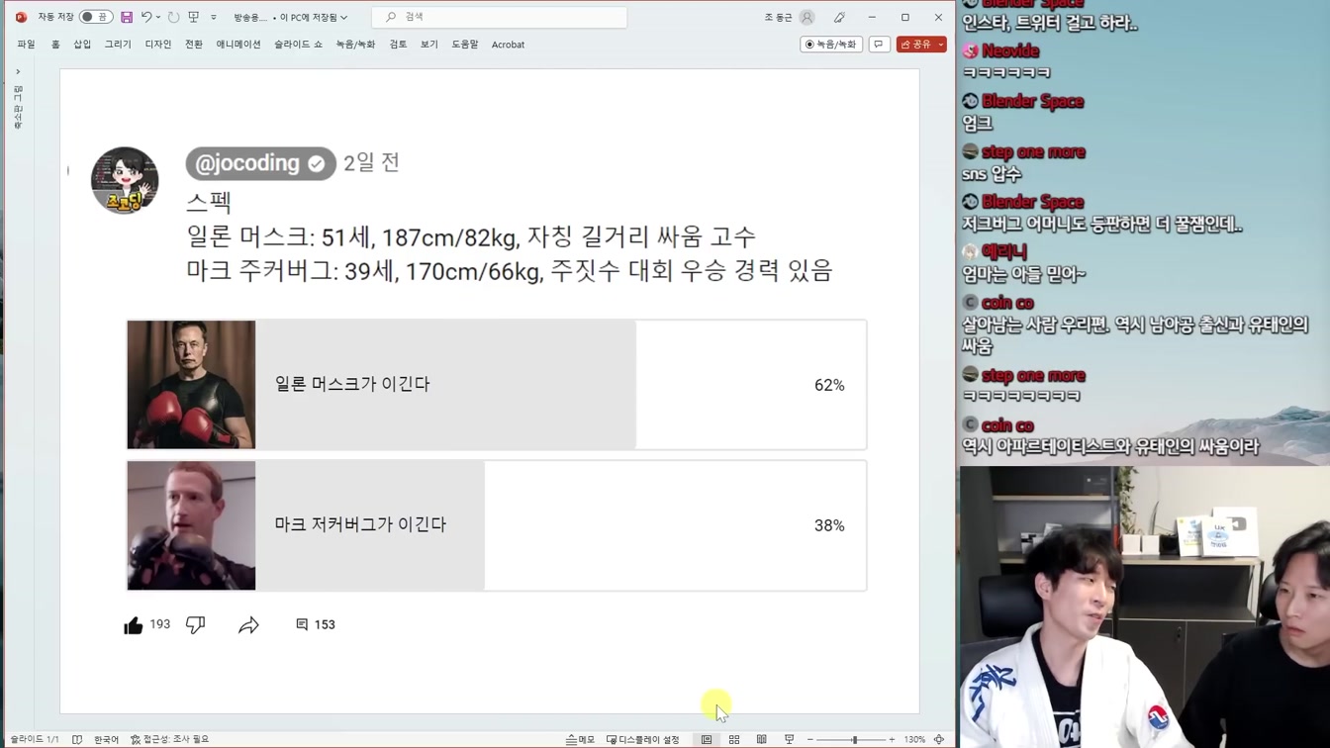The height and width of the screenshot is (748, 1330).
Task: Click the 38% poll result text
Action: pyautogui.click(x=829, y=525)
